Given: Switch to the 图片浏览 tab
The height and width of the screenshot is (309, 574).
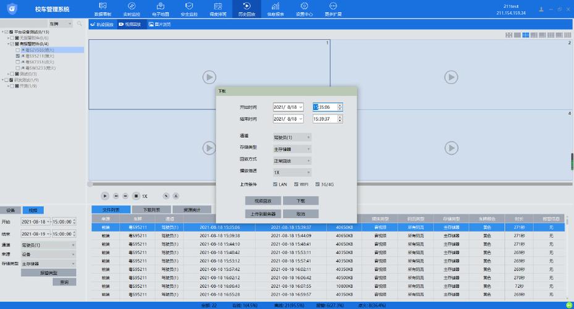Looking at the screenshot, I should pyautogui.click(x=160, y=25).
